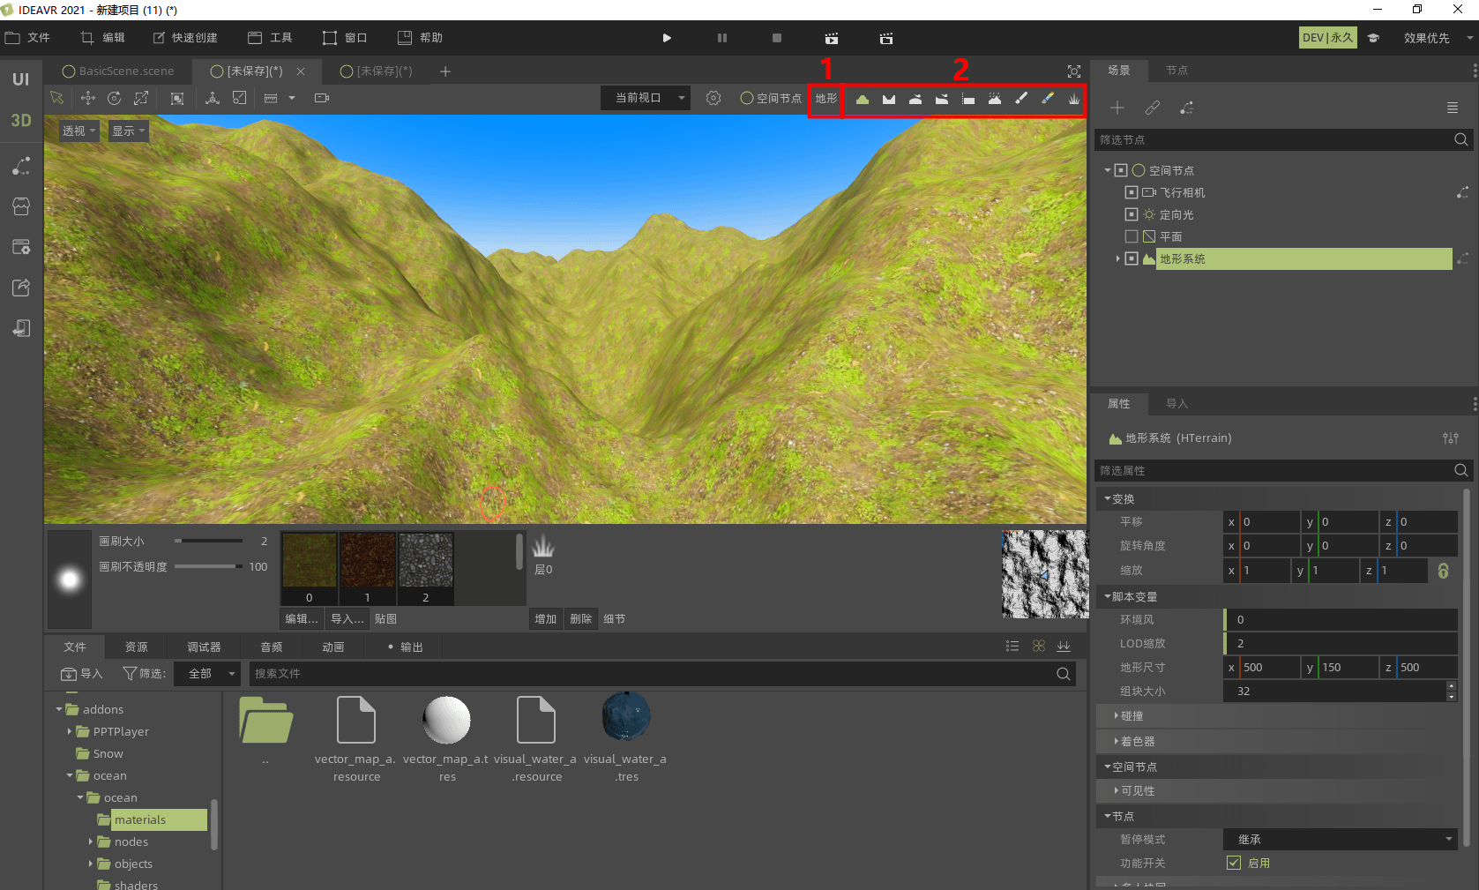Select the flatten terrain tool
Viewport: 1479px width, 890px height.
coord(968,99)
